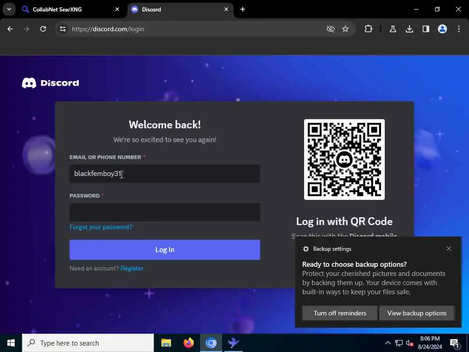Image resolution: width=469 pixels, height=352 pixels.
Task: Expand the tab search dropdown arrow
Action: (9, 9)
